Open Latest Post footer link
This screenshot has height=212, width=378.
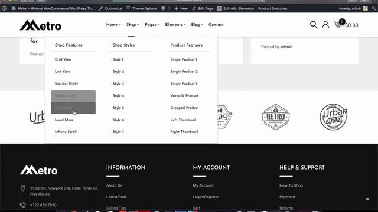tap(116, 197)
